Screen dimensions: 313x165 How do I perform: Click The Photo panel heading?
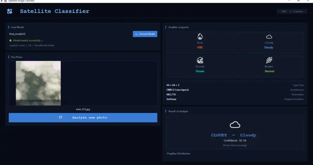tap(17, 57)
